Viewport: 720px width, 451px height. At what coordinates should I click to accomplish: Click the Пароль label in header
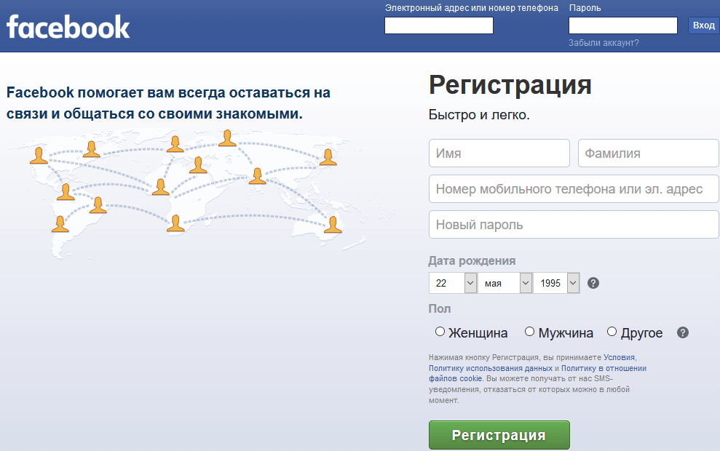[x=585, y=8]
